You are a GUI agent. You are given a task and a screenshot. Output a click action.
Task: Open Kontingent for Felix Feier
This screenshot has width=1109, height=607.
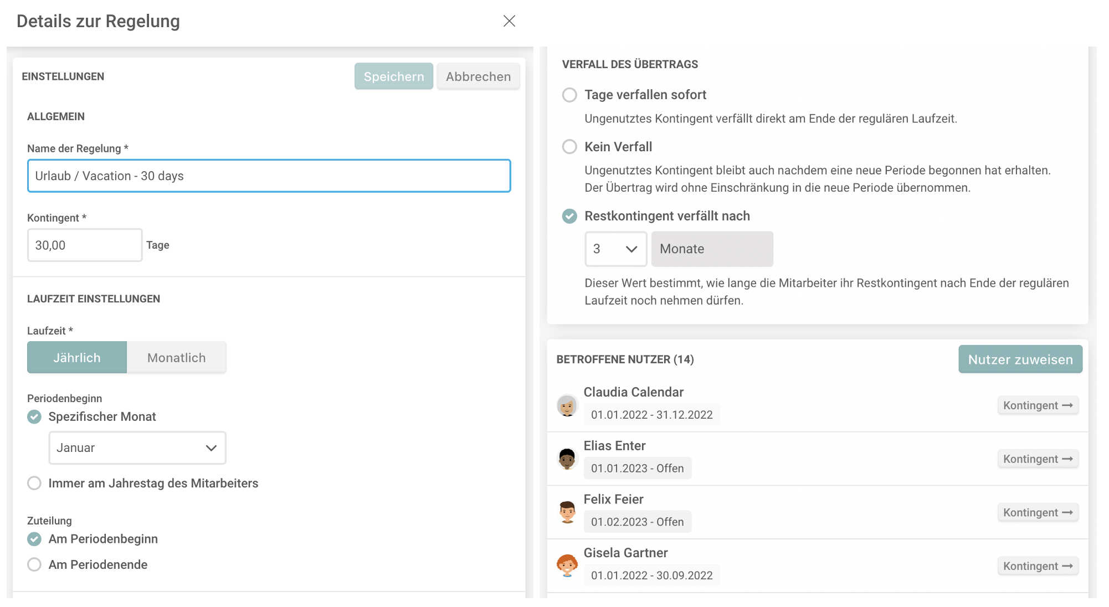[1038, 512]
